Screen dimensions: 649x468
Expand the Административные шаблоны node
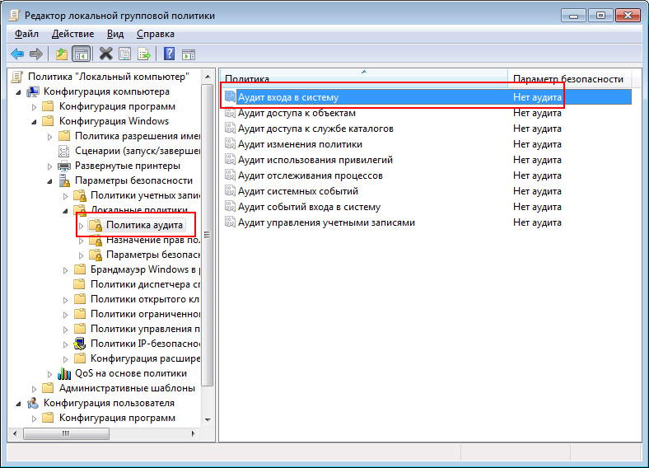pyautogui.click(x=34, y=389)
